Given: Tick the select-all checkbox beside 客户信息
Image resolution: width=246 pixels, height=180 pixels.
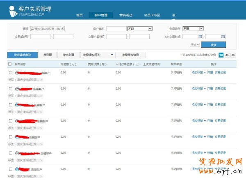Looking at the screenshot, I should (10, 64).
